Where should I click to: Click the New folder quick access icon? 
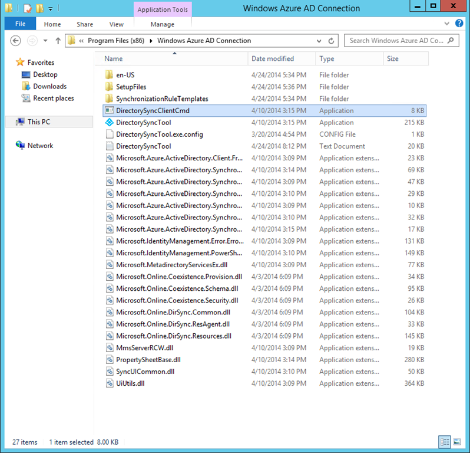(x=39, y=8)
